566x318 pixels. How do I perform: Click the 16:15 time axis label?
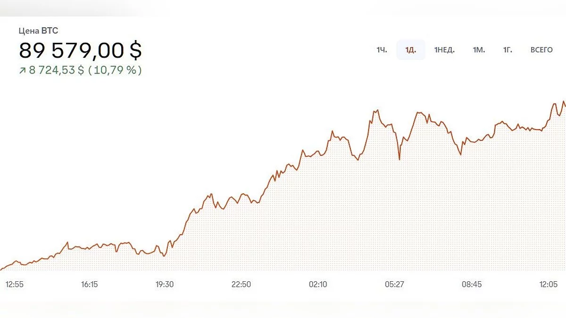(89, 284)
